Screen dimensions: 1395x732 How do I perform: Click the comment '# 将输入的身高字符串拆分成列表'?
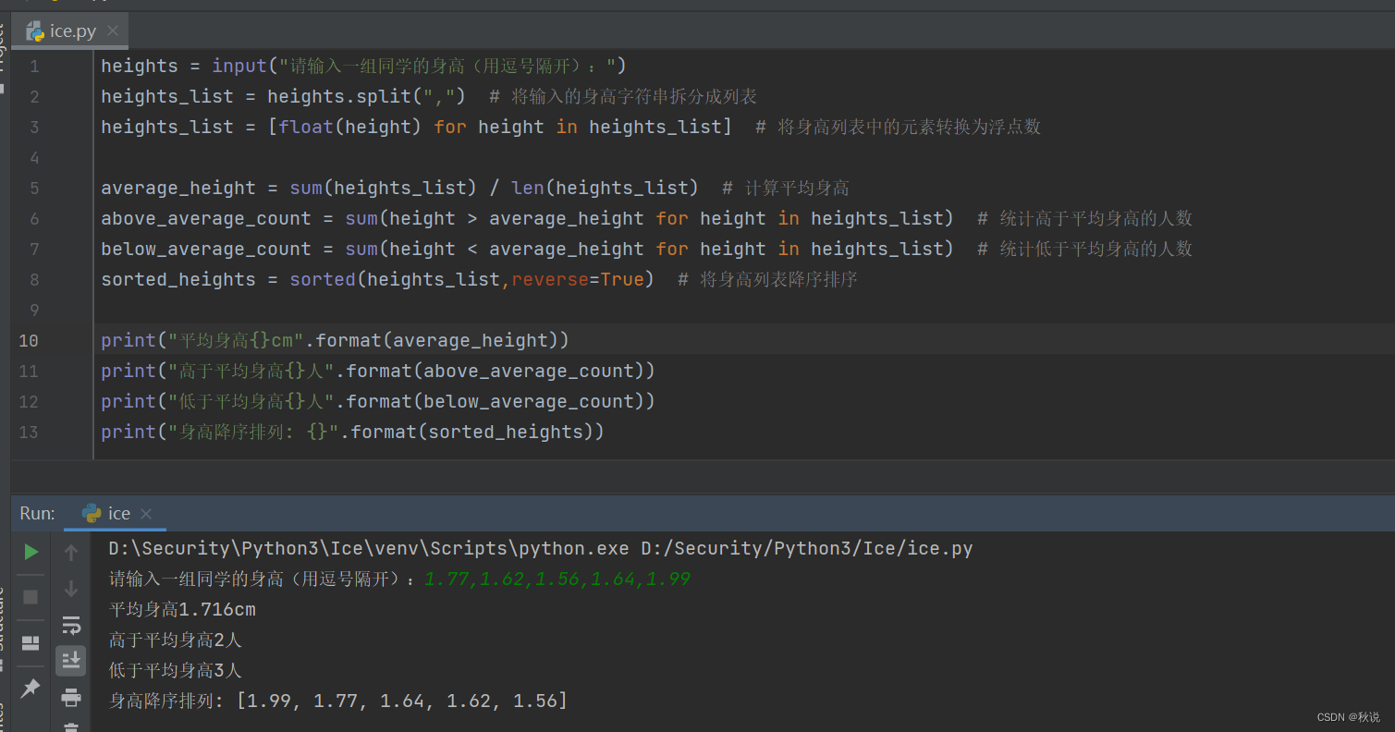coord(623,96)
